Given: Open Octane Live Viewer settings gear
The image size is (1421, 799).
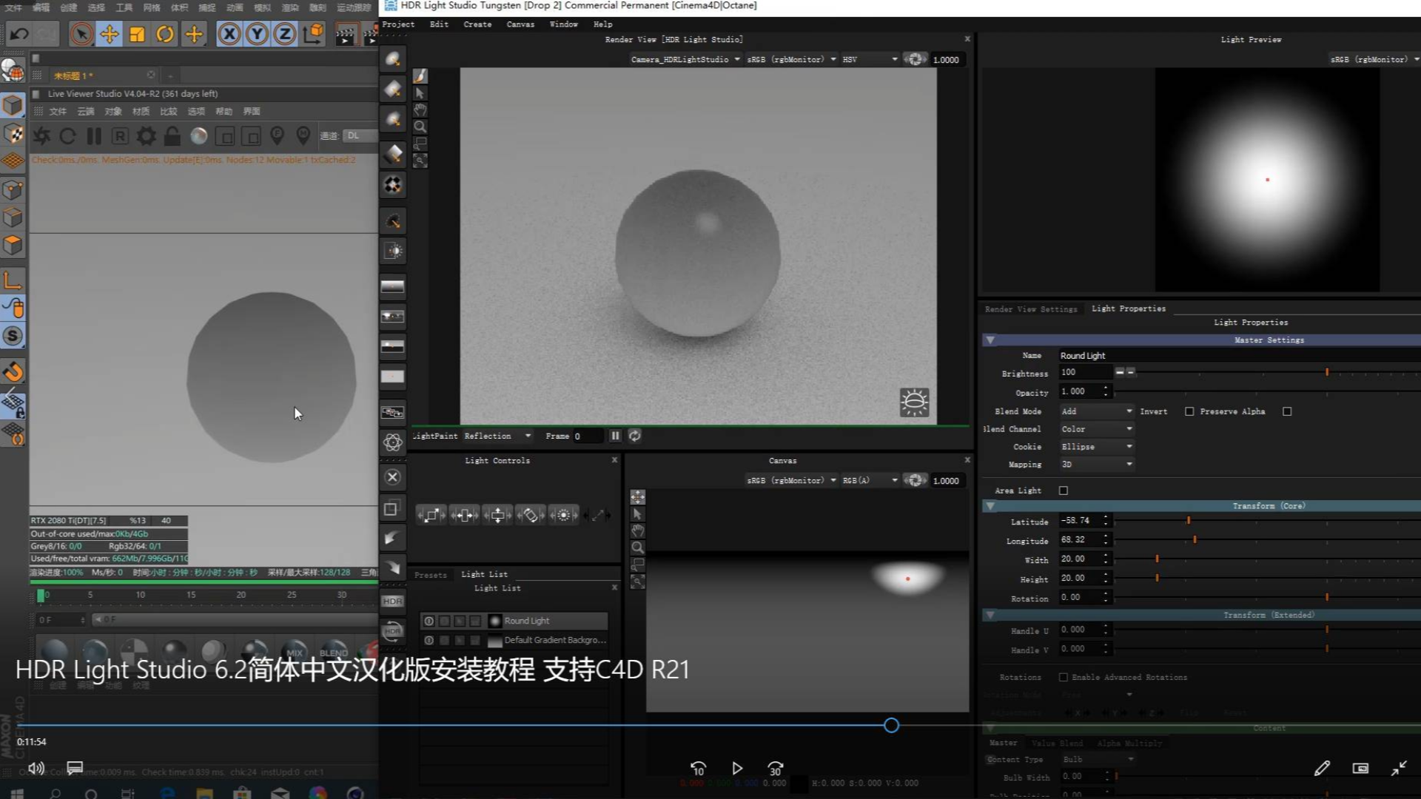Looking at the screenshot, I should coord(147,135).
